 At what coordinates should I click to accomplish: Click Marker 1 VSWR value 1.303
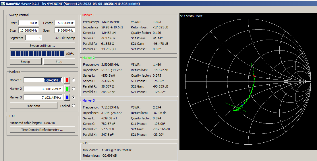pos(157,22)
